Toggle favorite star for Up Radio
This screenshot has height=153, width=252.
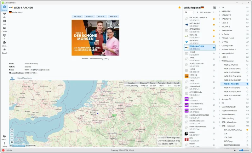(x=214, y=36)
